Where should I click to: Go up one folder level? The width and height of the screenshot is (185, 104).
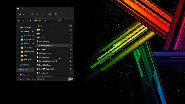point(31,21)
